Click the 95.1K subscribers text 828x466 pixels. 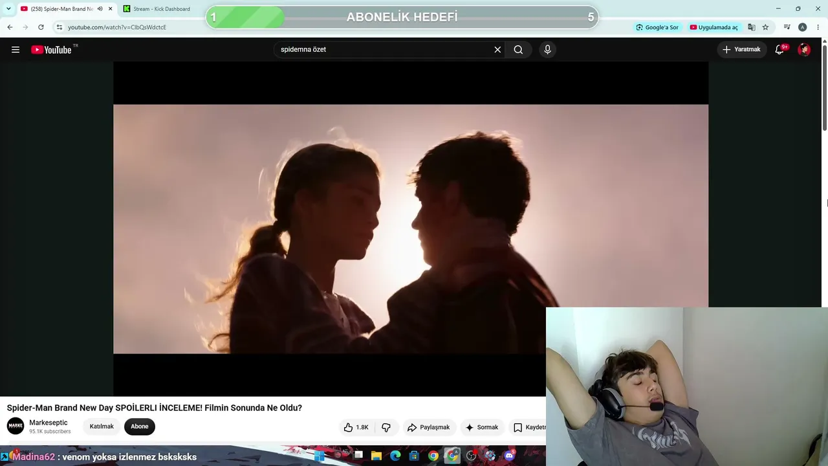point(50,432)
